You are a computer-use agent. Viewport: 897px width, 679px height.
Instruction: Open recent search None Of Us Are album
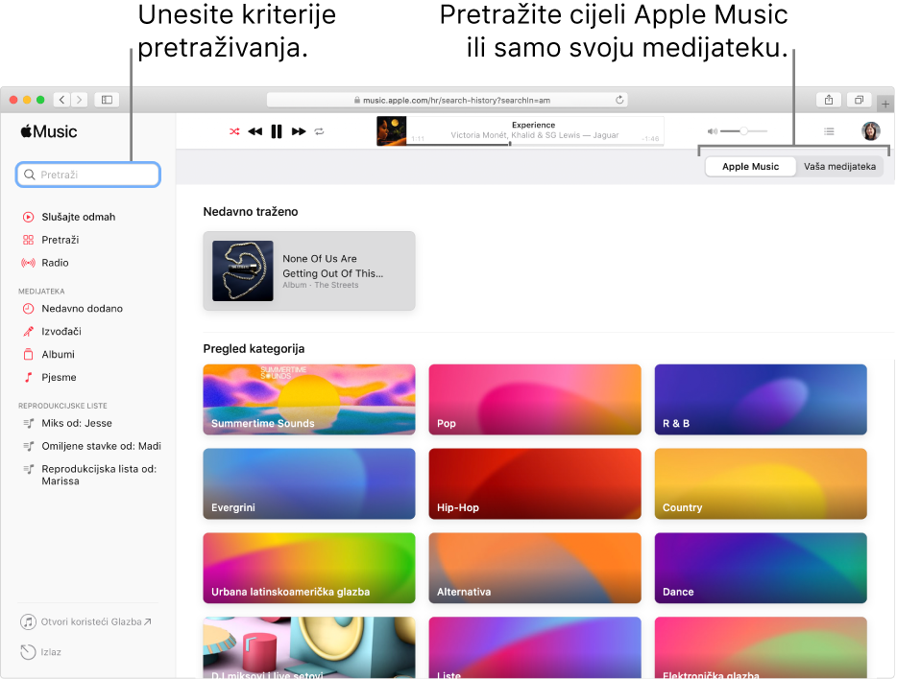[x=309, y=270]
